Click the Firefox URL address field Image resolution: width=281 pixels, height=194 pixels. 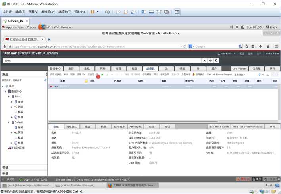[x=95, y=46]
